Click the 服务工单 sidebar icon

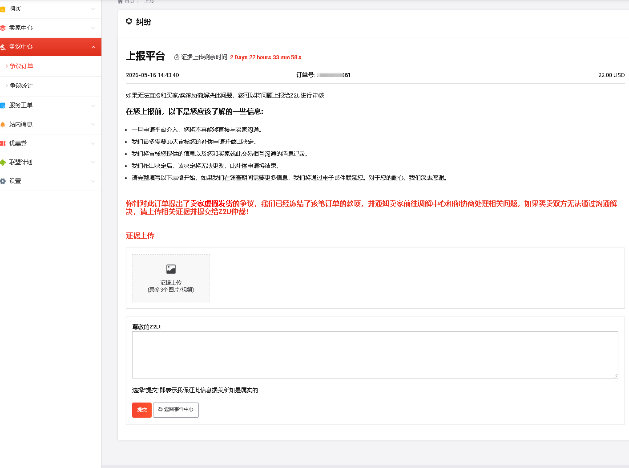[x=3, y=106]
